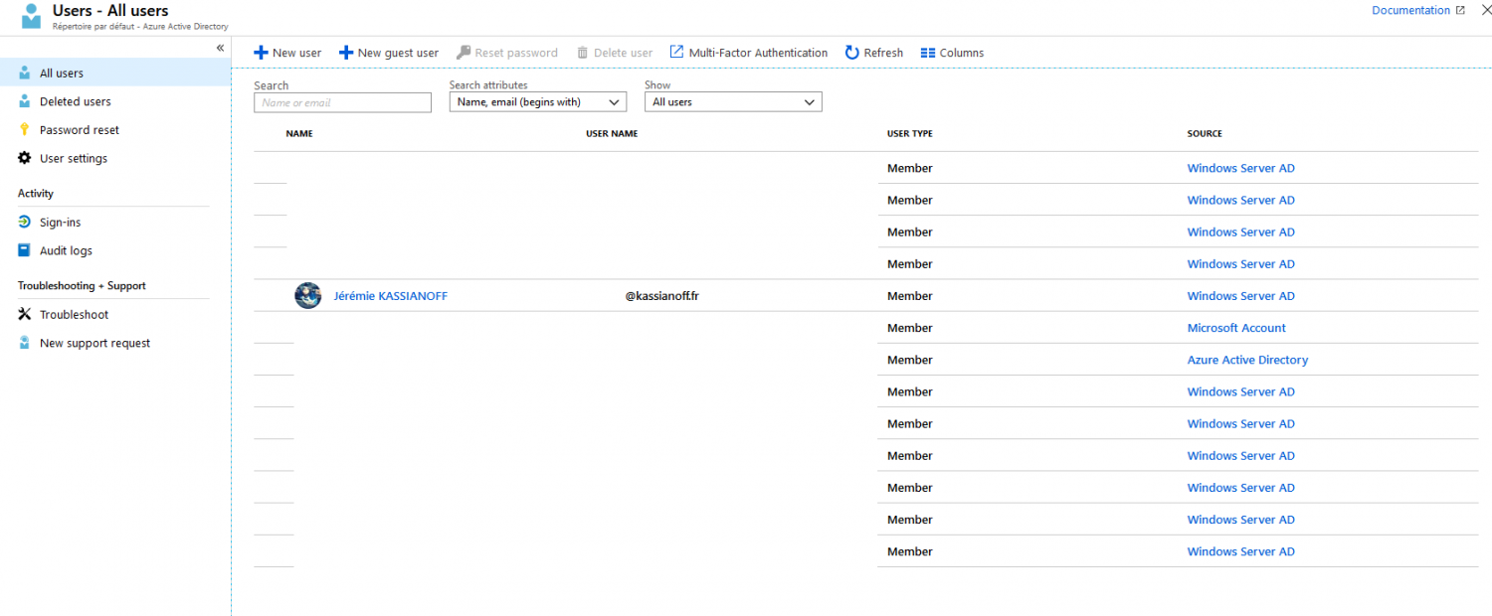Collapse the sidebar with the double chevron

220,48
